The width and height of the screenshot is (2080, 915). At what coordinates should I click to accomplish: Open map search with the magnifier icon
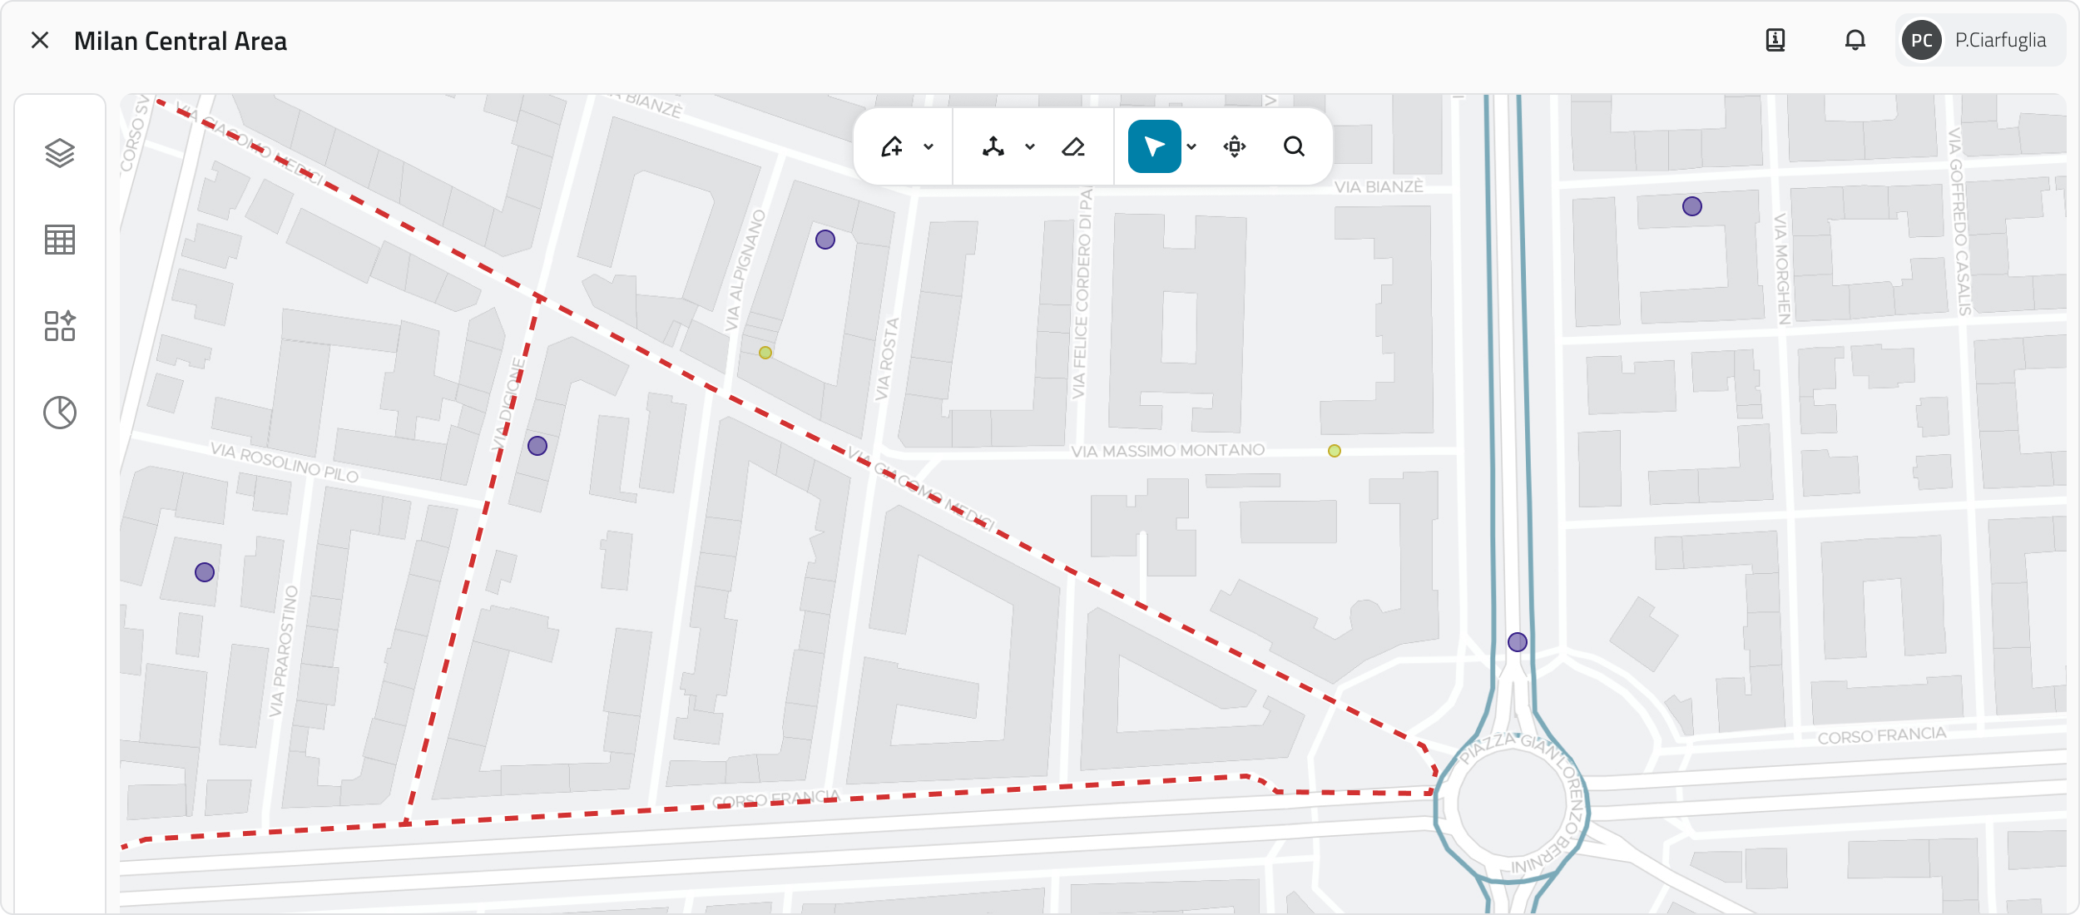coord(1294,147)
